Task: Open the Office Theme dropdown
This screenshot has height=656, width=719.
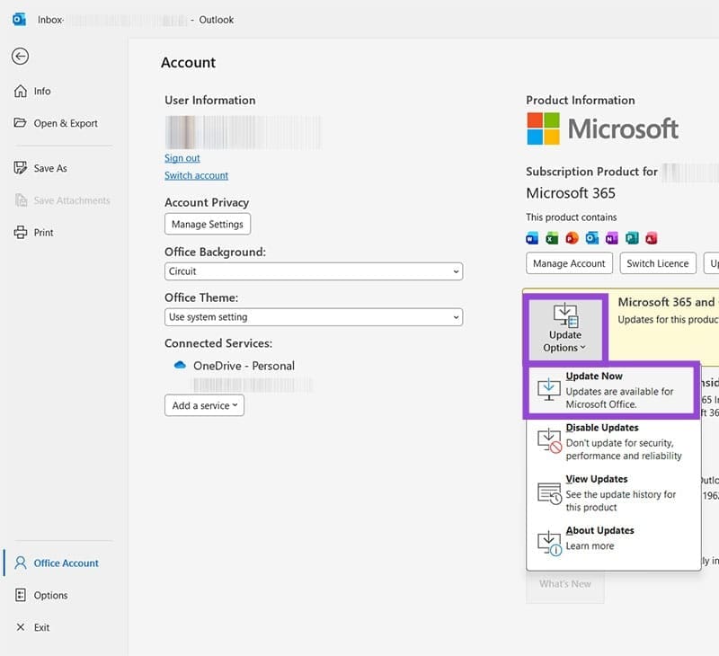Action: 313,316
